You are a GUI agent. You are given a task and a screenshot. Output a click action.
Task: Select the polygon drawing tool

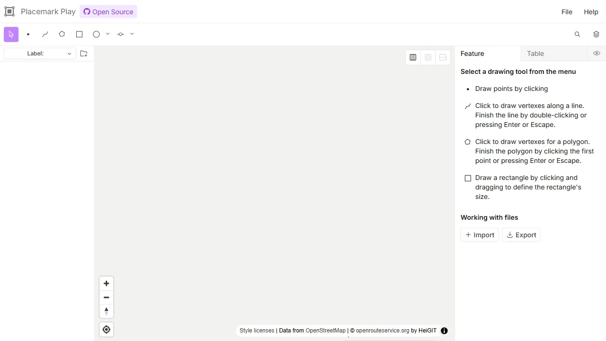click(x=62, y=34)
